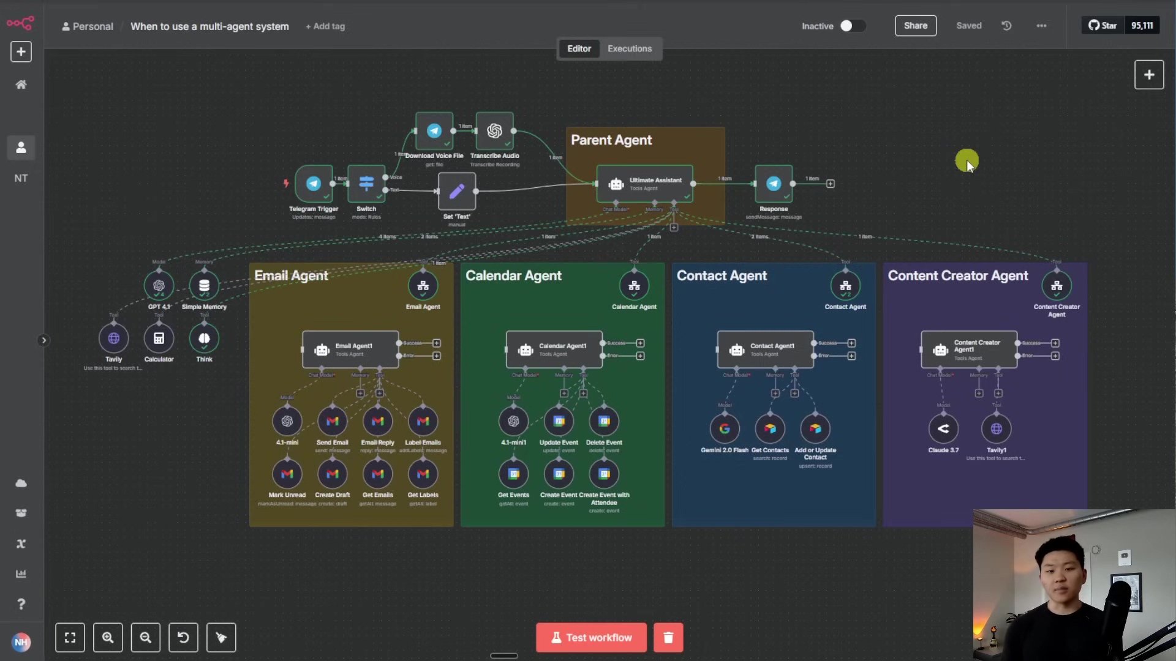Open the workflow history icon
The image size is (1176, 661).
tap(1006, 26)
